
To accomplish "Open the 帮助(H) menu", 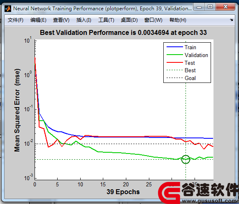I will 178,20.
